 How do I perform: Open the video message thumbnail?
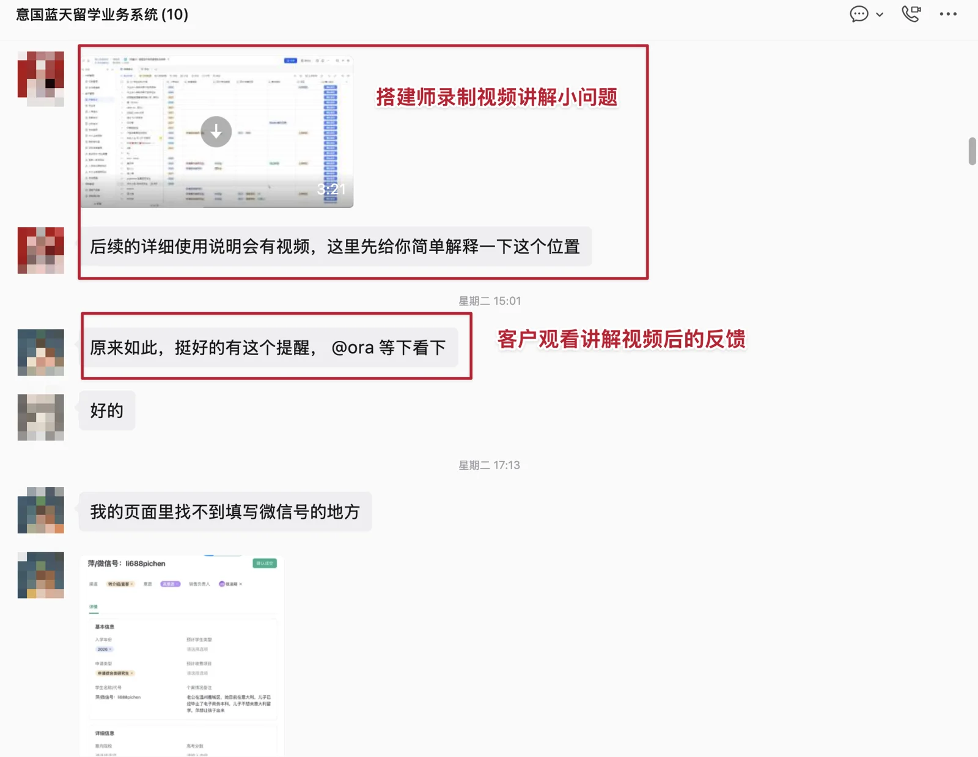(x=217, y=131)
